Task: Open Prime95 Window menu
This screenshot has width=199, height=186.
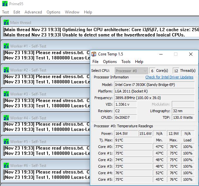Action: click(72, 12)
